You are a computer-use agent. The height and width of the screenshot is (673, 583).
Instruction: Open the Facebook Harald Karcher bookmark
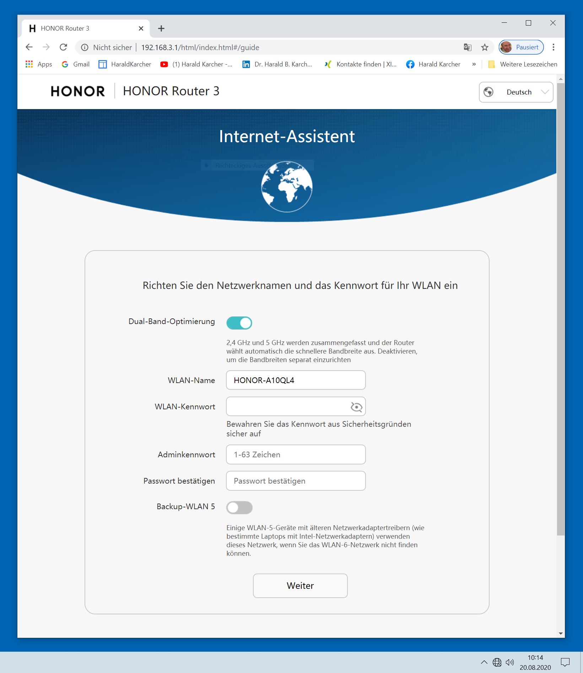tap(433, 64)
